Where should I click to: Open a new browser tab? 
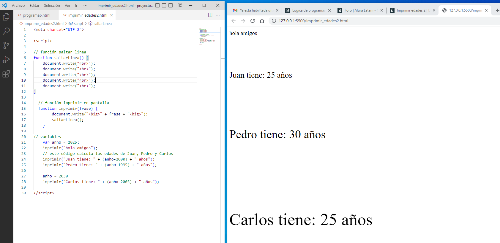[x=497, y=10]
